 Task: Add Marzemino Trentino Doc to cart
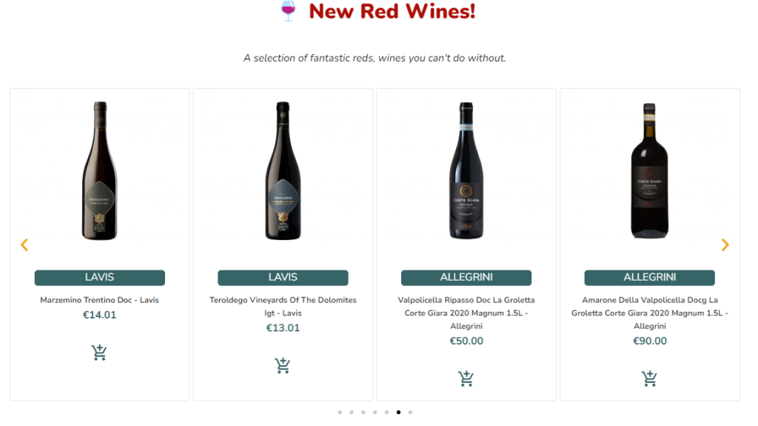pyautogui.click(x=99, y=353)
